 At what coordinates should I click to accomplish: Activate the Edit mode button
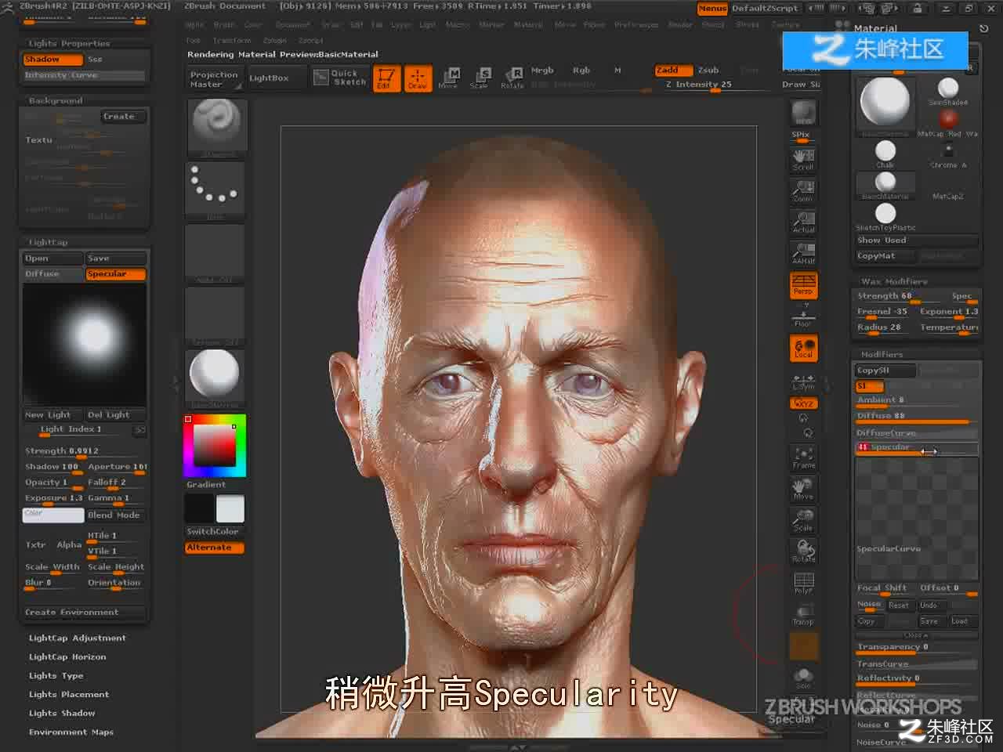tap(386, 78)
